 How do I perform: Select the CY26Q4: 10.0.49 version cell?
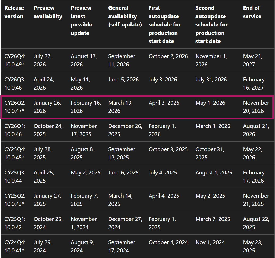pos(14,60)
